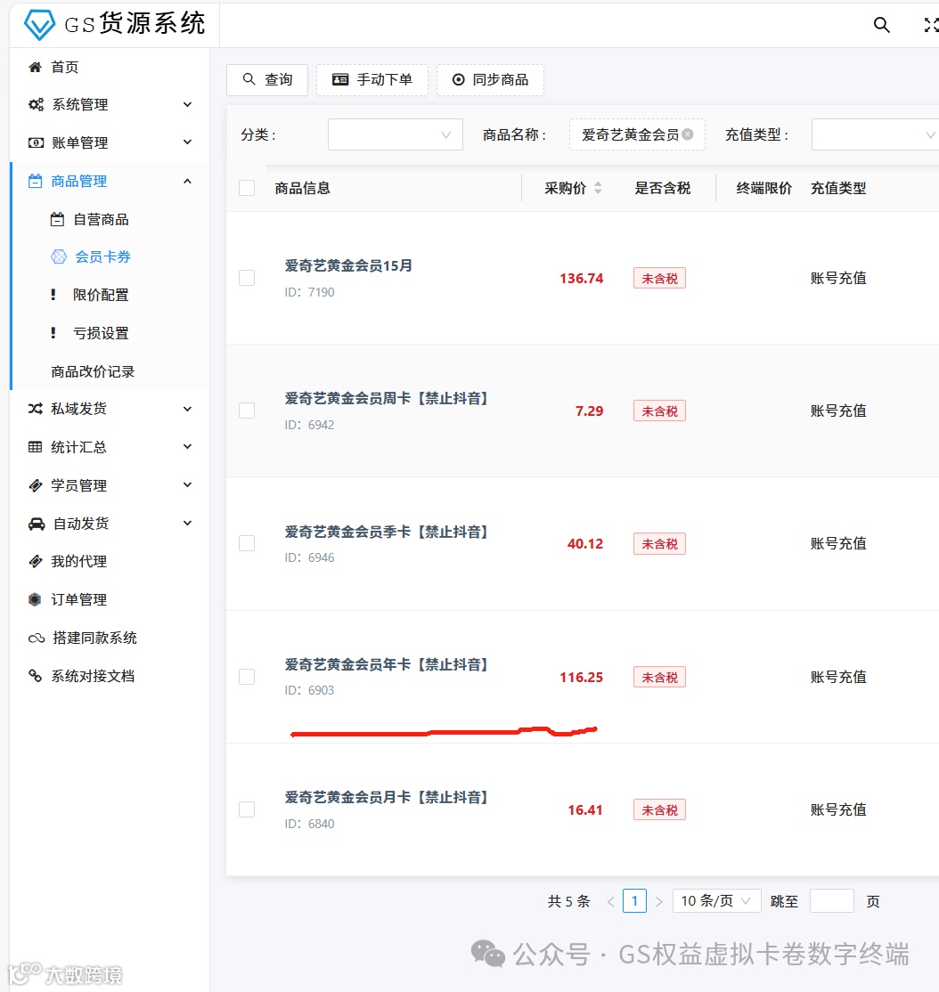Viewport: 939px width, 992px height.
Task: Check the 爱奇艺黄金会员周卡 row checkbox
Action: pyautogui.click(x=247, y=411)
